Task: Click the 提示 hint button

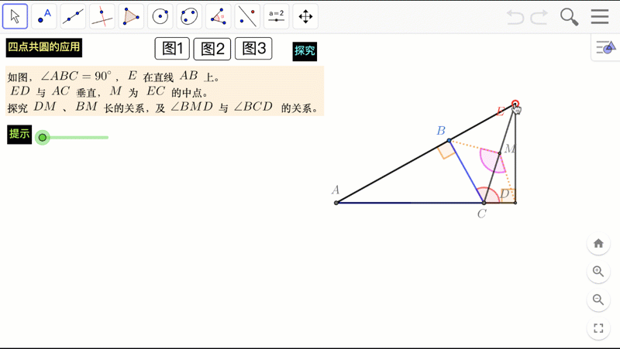Action: [x=19, y=134]
